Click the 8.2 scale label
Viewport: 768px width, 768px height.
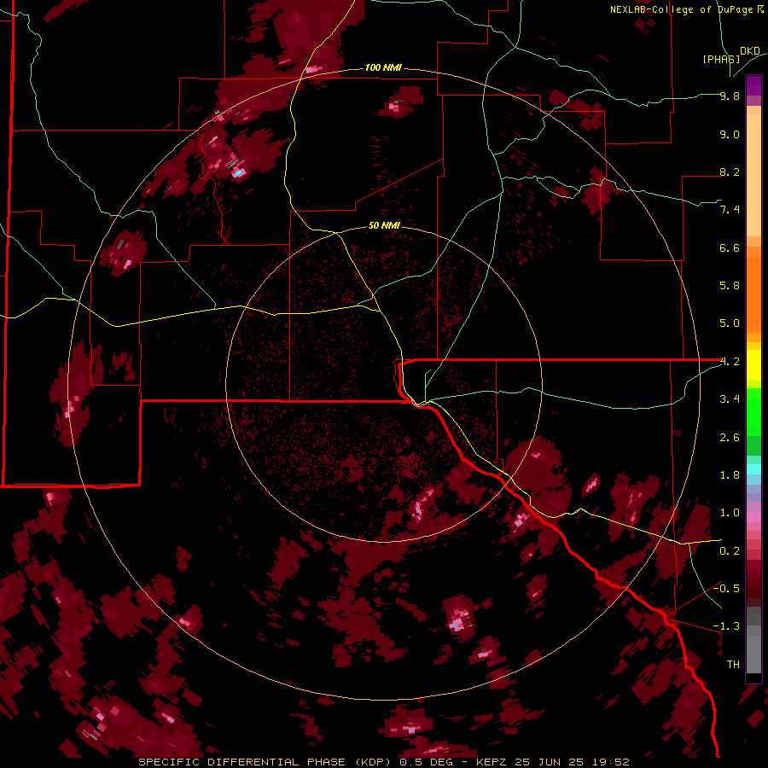[730, 172]
